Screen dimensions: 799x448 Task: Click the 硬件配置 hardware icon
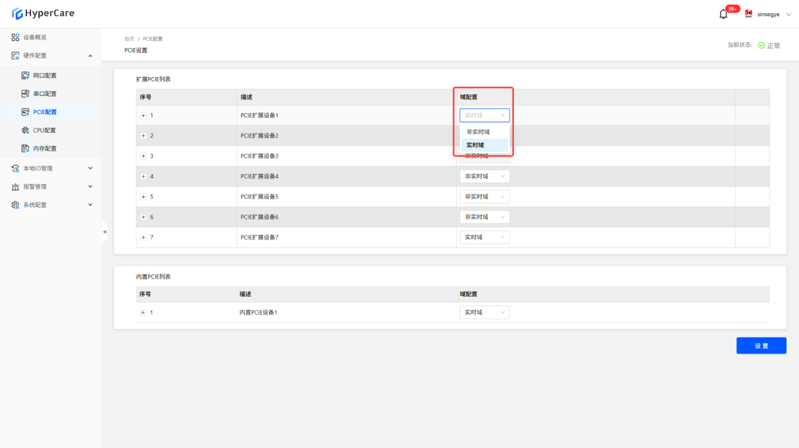click(15, 56)
